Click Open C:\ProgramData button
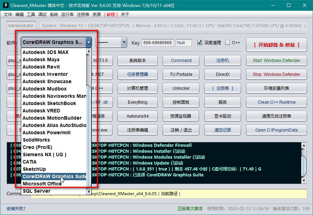313x215 pixels. pyautogui.click(x=277, y=130)
